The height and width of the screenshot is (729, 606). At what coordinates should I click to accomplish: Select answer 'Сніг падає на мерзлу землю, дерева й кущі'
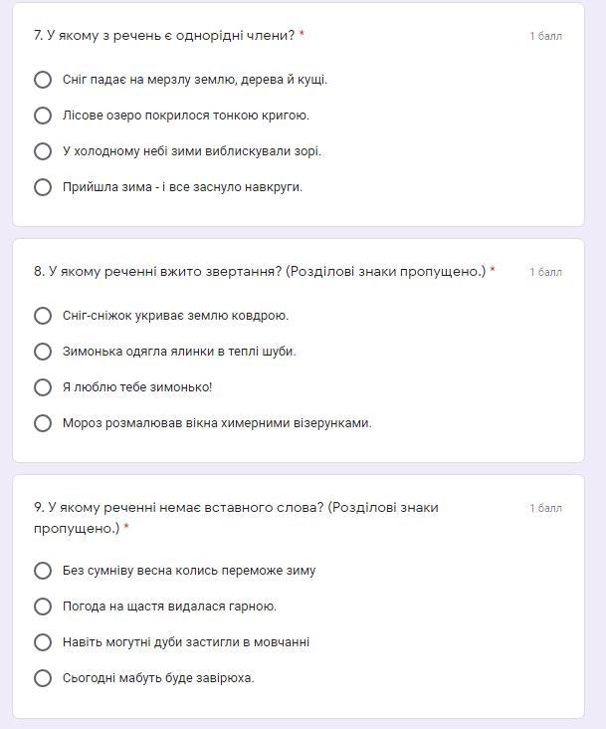tap(43, 80)
